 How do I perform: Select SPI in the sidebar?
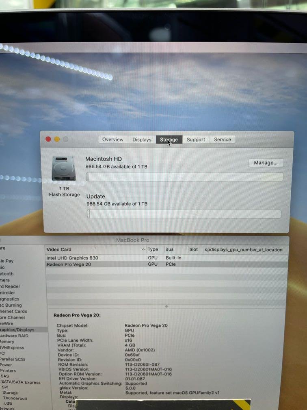tap(5, 387)
